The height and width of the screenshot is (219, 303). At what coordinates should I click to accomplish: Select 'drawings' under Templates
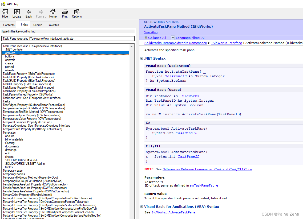11,150
